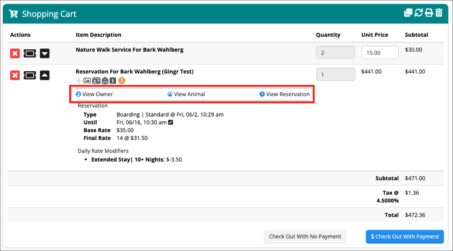
Task: Click the Extended Stay 10+ Nights modifier
Action: click(x=136, y=159)
